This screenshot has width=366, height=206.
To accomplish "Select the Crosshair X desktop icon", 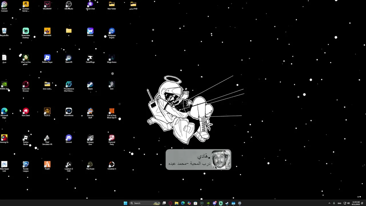I will (x=112, y=166).
